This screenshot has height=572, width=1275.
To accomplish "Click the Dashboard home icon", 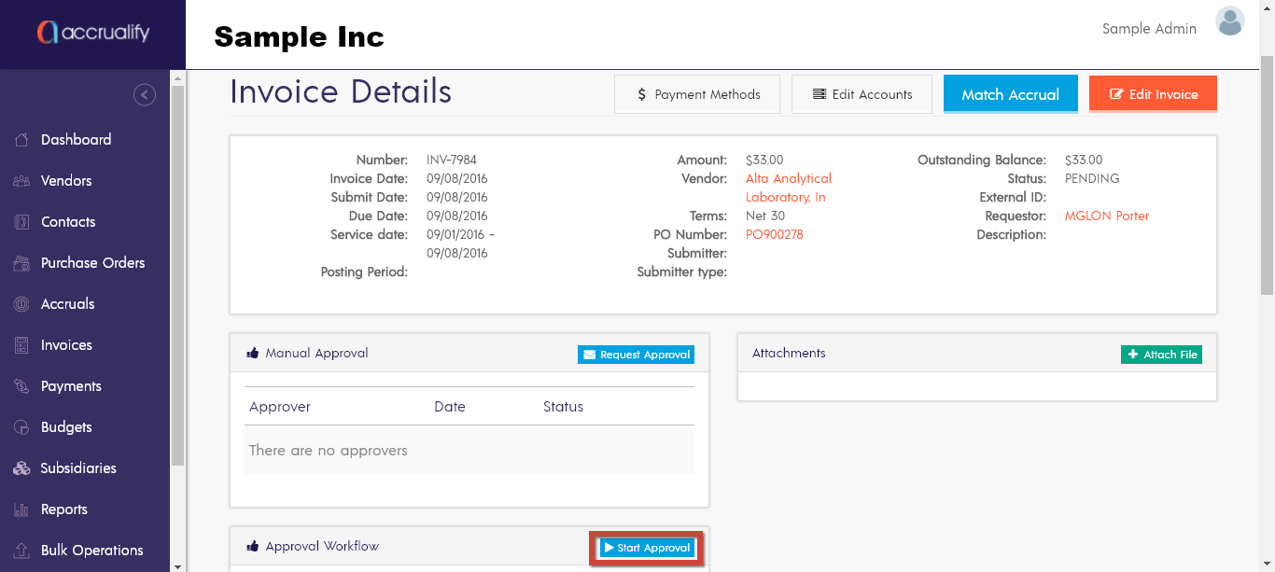I will 21,140.
